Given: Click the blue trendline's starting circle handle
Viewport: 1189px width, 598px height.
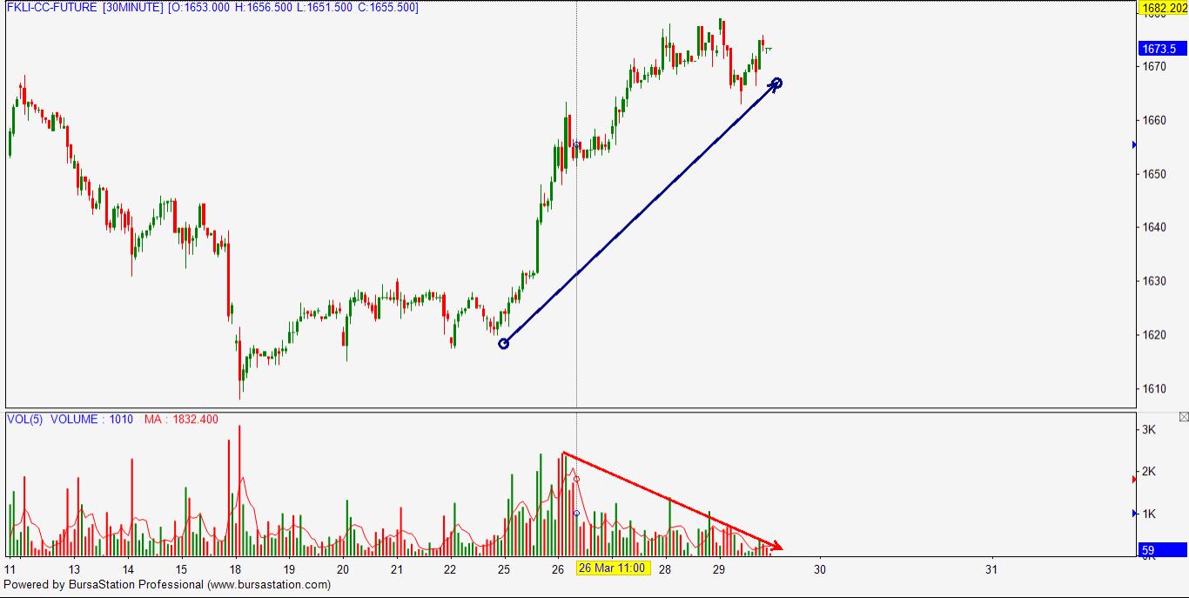Looking at the screenshot, I should (x=503, y=344).
